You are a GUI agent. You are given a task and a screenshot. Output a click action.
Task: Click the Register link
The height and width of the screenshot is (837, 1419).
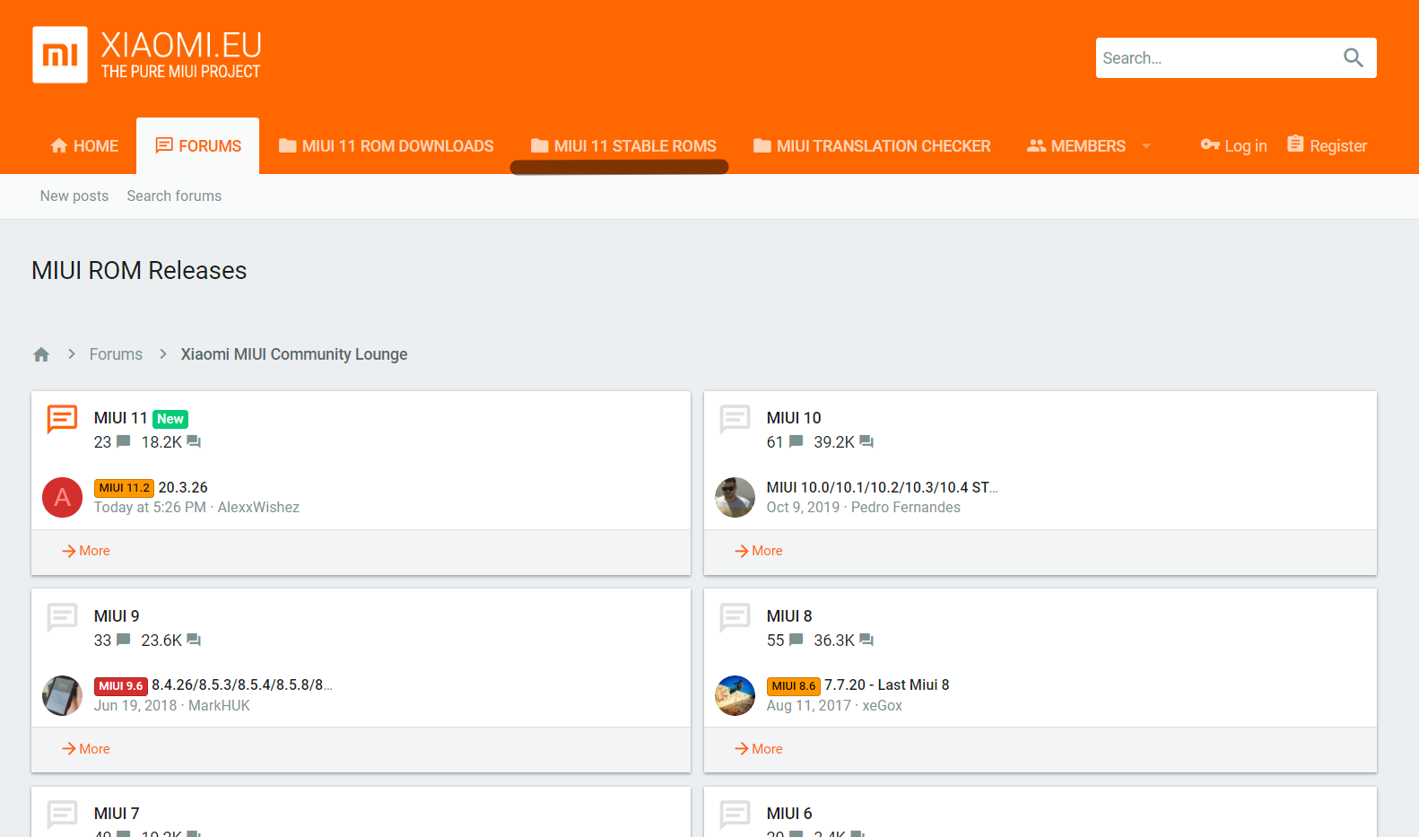pos(1327,145)
